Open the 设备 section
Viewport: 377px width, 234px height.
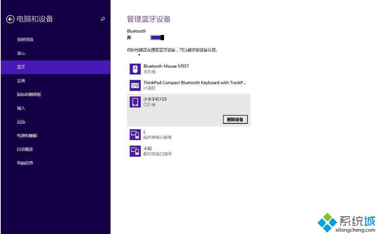click(21, 81)
